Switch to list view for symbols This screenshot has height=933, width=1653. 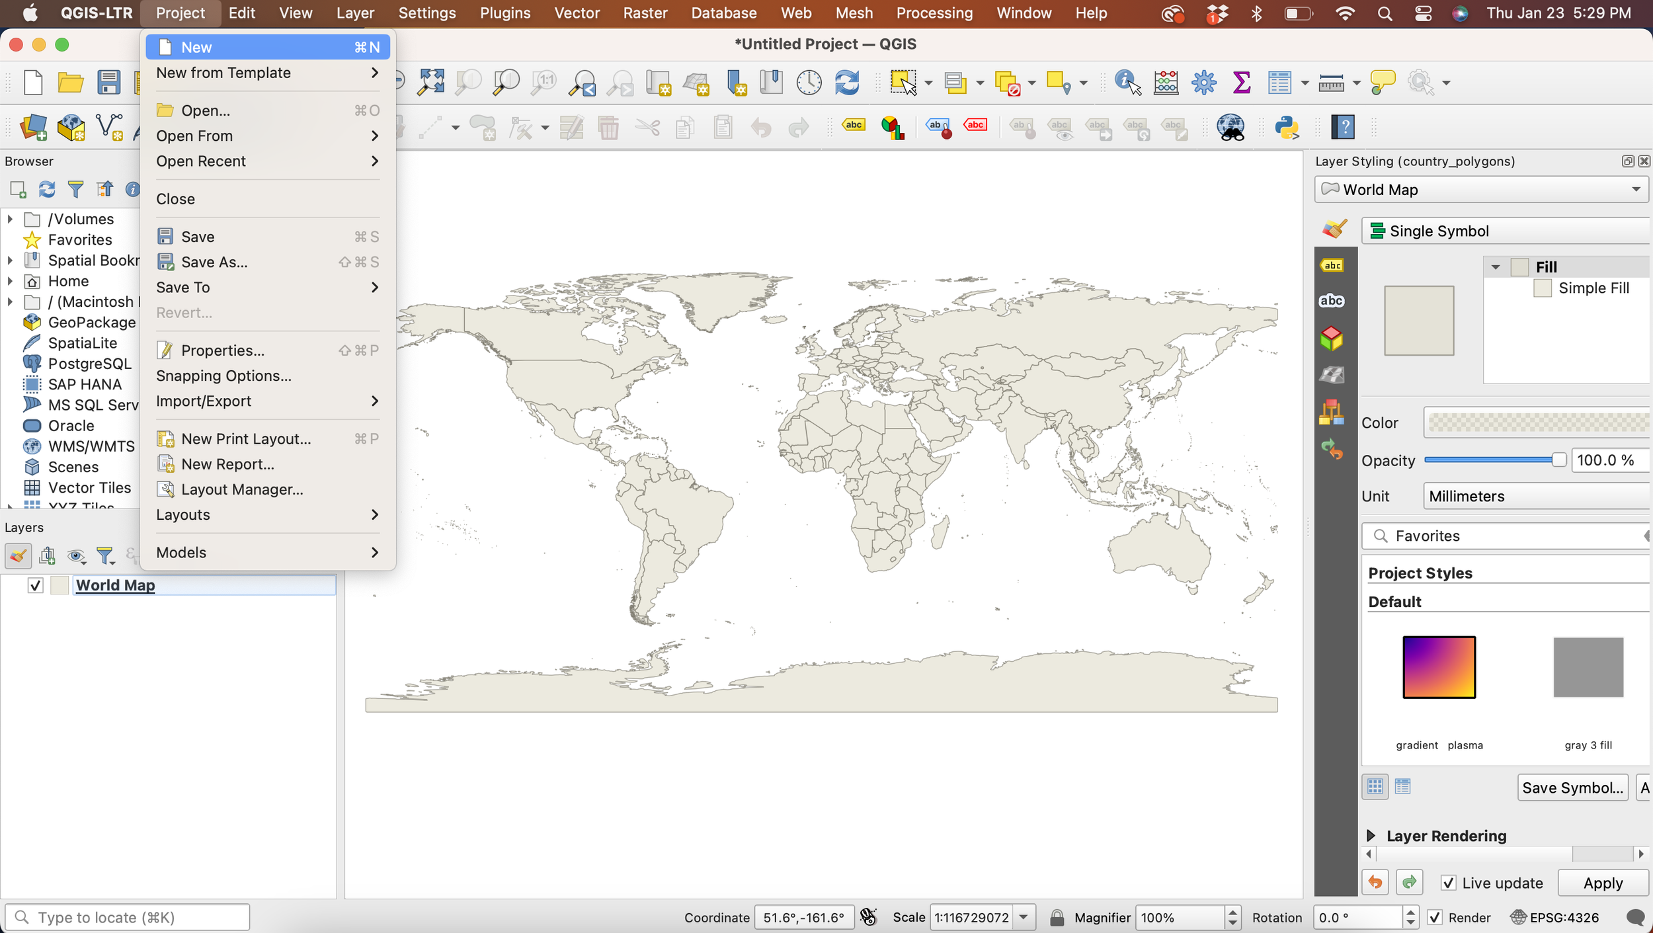1402,787
